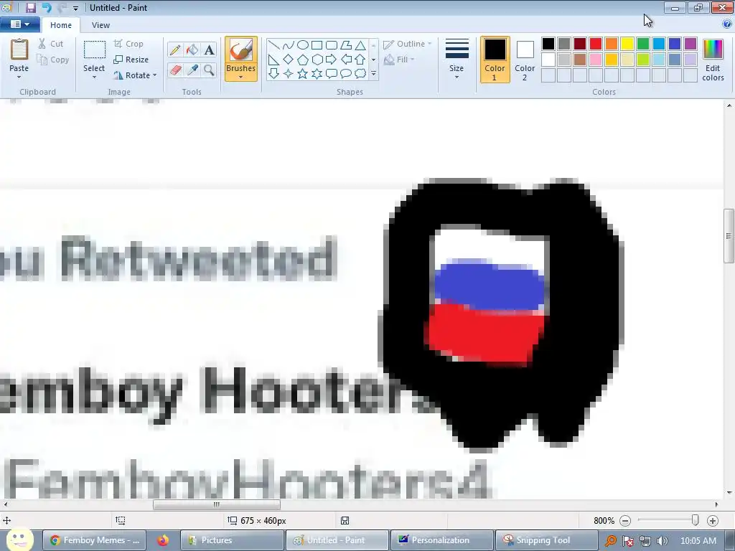Choose the Rounded rectangle shape

pos(332,45)
